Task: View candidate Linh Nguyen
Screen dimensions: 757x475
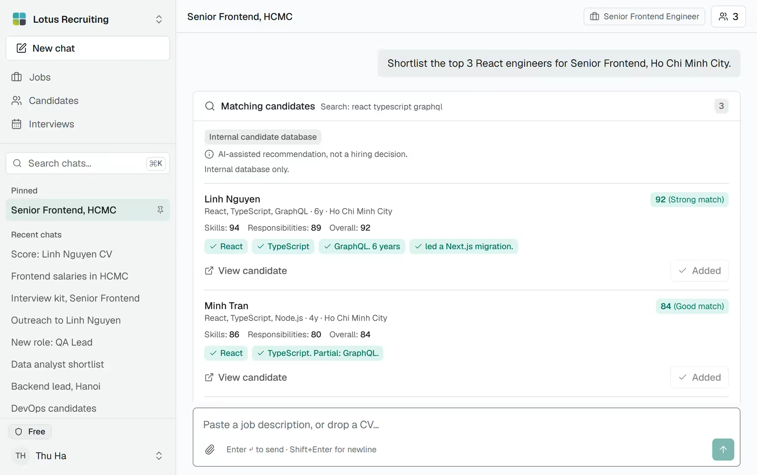Action: pos(246,271)
